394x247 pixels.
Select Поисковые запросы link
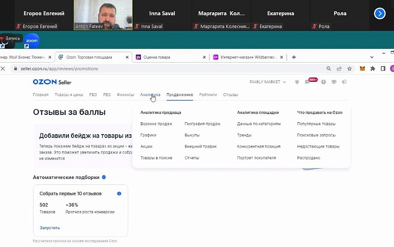coord(316,135)
